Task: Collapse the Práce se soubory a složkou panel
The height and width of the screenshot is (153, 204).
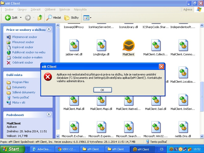Action: click(49, 30)
